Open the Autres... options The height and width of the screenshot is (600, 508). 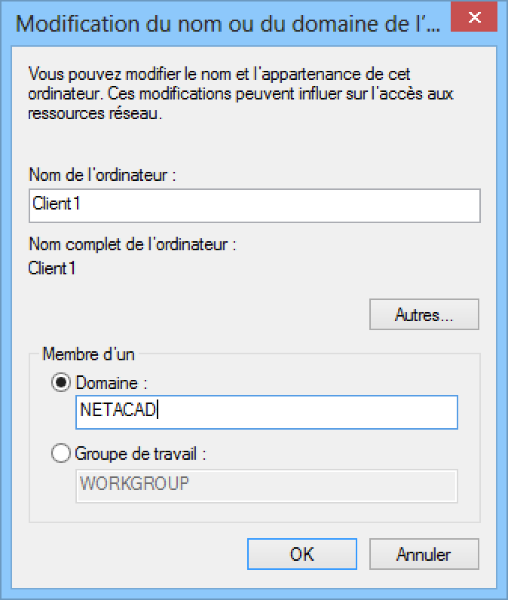click(424, 315)
